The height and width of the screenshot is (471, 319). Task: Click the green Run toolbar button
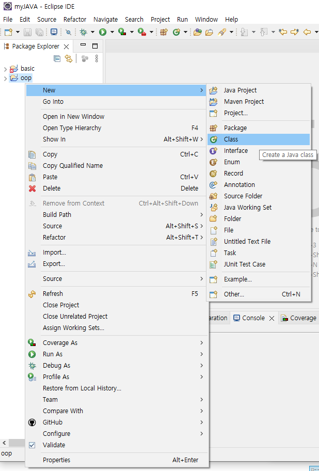[103, 32]
